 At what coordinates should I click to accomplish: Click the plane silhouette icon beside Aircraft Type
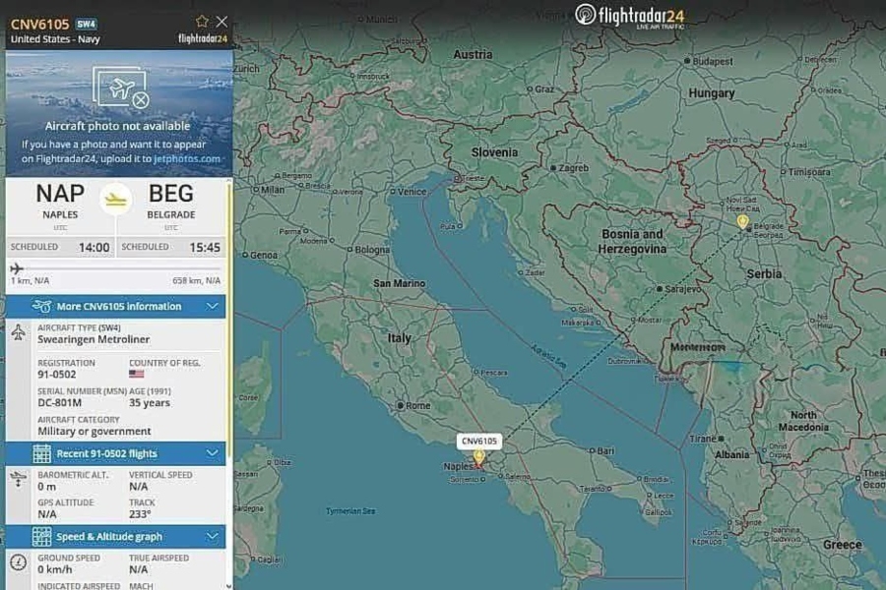pos(19,332)
